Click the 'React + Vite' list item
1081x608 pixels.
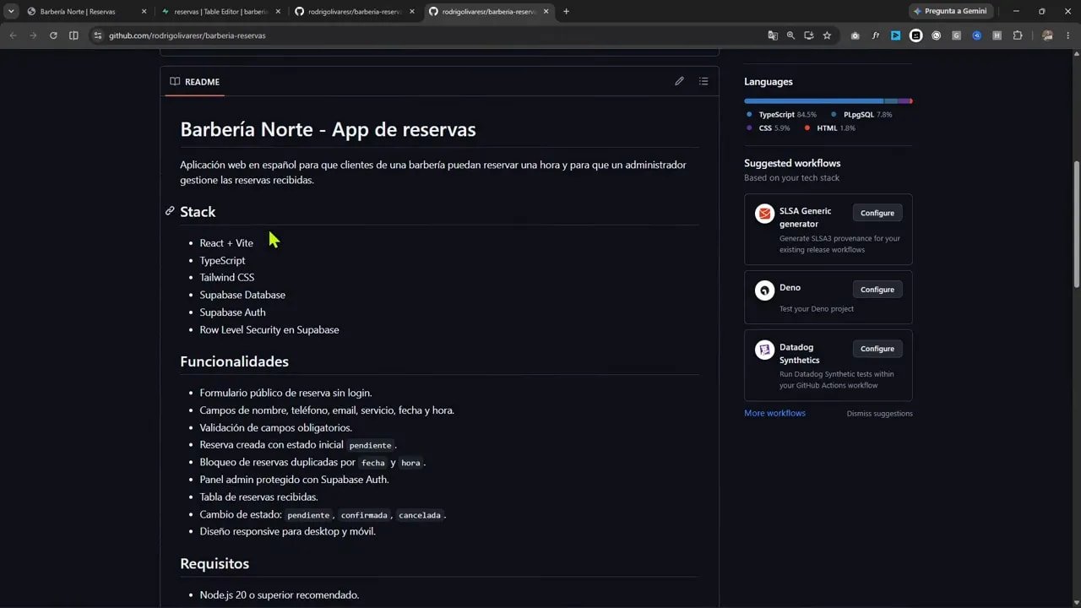point(226,243)
